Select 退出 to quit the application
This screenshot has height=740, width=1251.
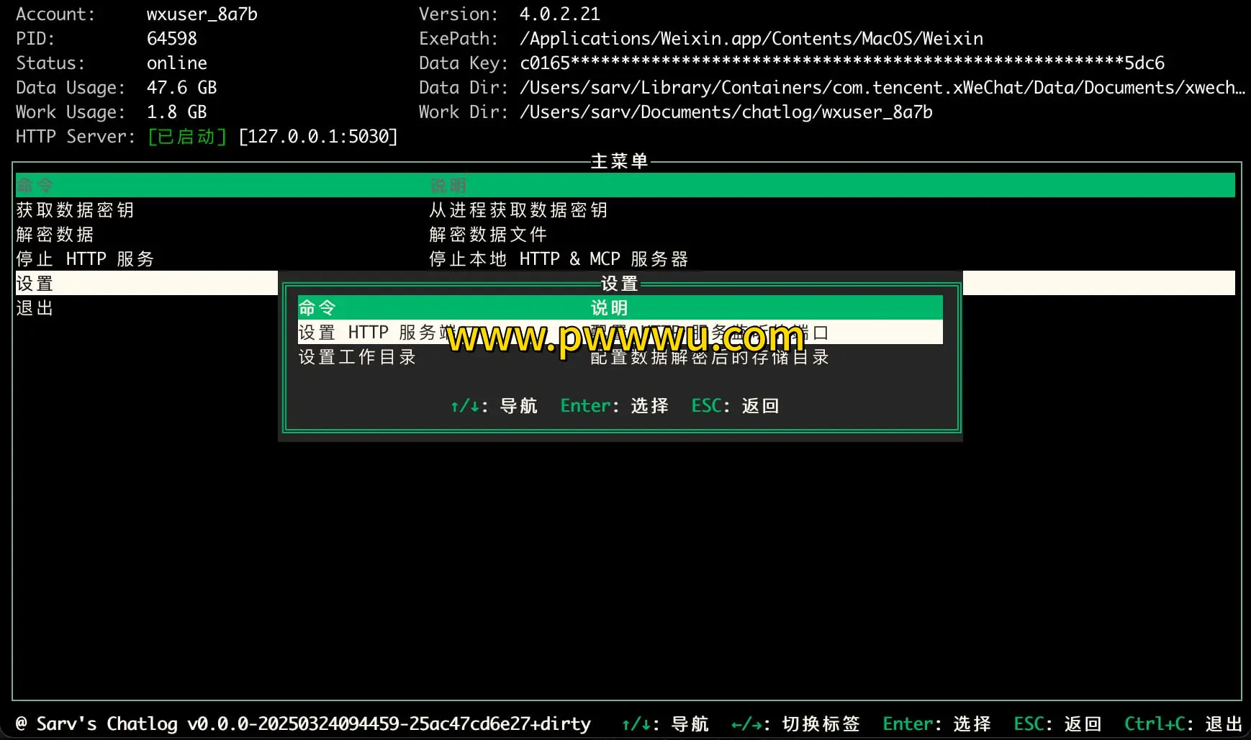34,307
